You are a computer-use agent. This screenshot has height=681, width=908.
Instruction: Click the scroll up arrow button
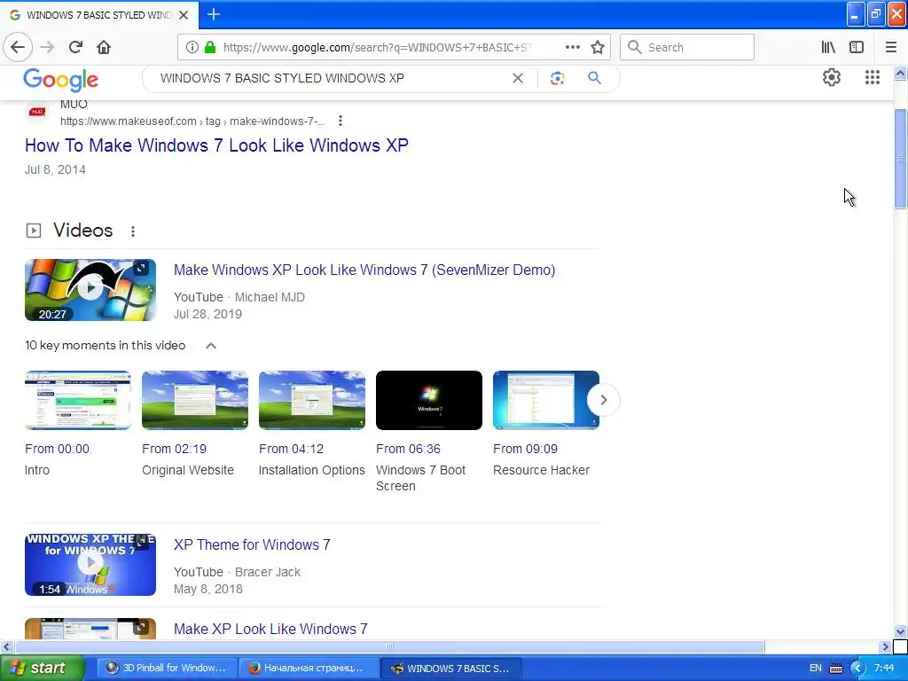(900, 73)
